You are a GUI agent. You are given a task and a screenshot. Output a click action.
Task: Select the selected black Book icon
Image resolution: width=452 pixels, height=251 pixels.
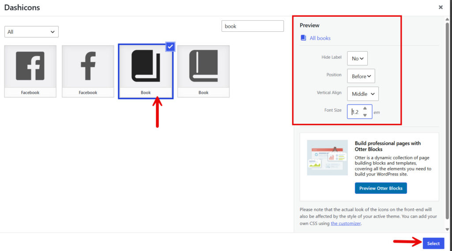146,71
